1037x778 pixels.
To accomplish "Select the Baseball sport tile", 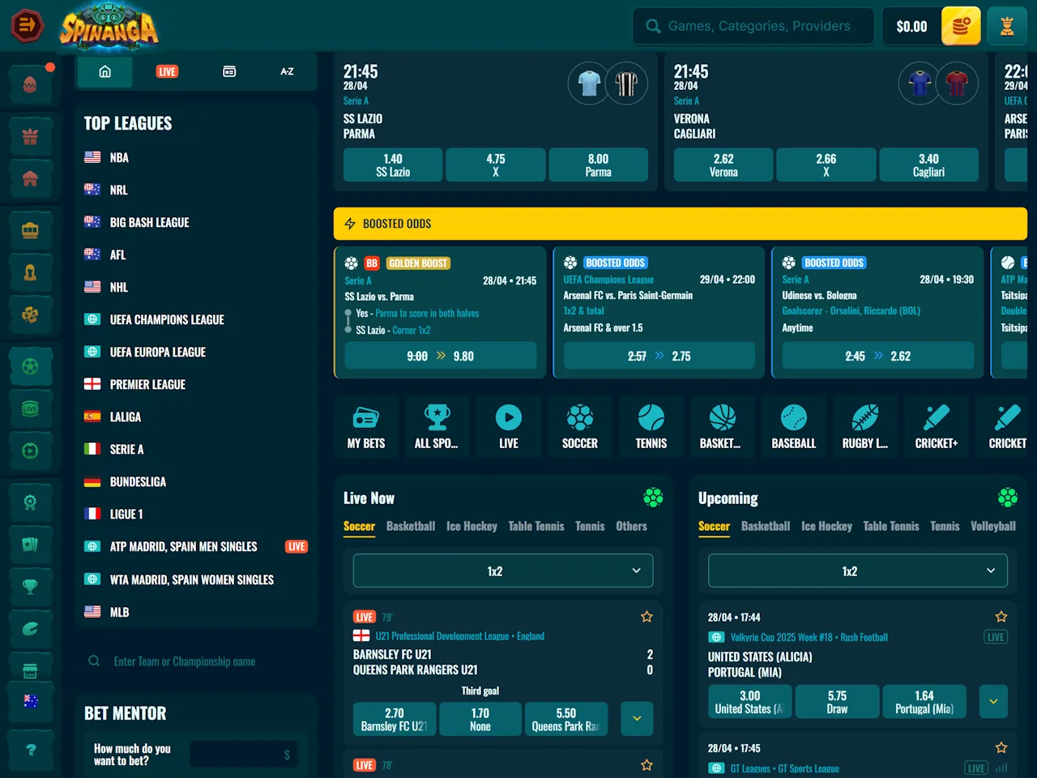I will (x=794, y=427).
